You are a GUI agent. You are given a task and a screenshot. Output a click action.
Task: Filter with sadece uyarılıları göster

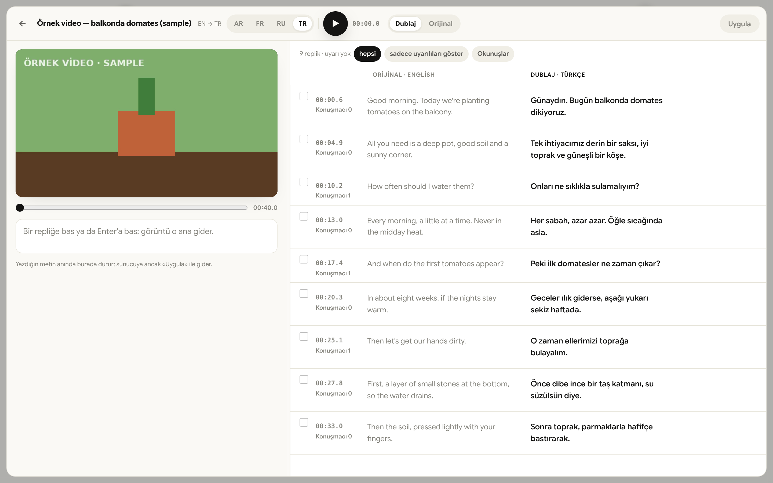coord(426,54)
